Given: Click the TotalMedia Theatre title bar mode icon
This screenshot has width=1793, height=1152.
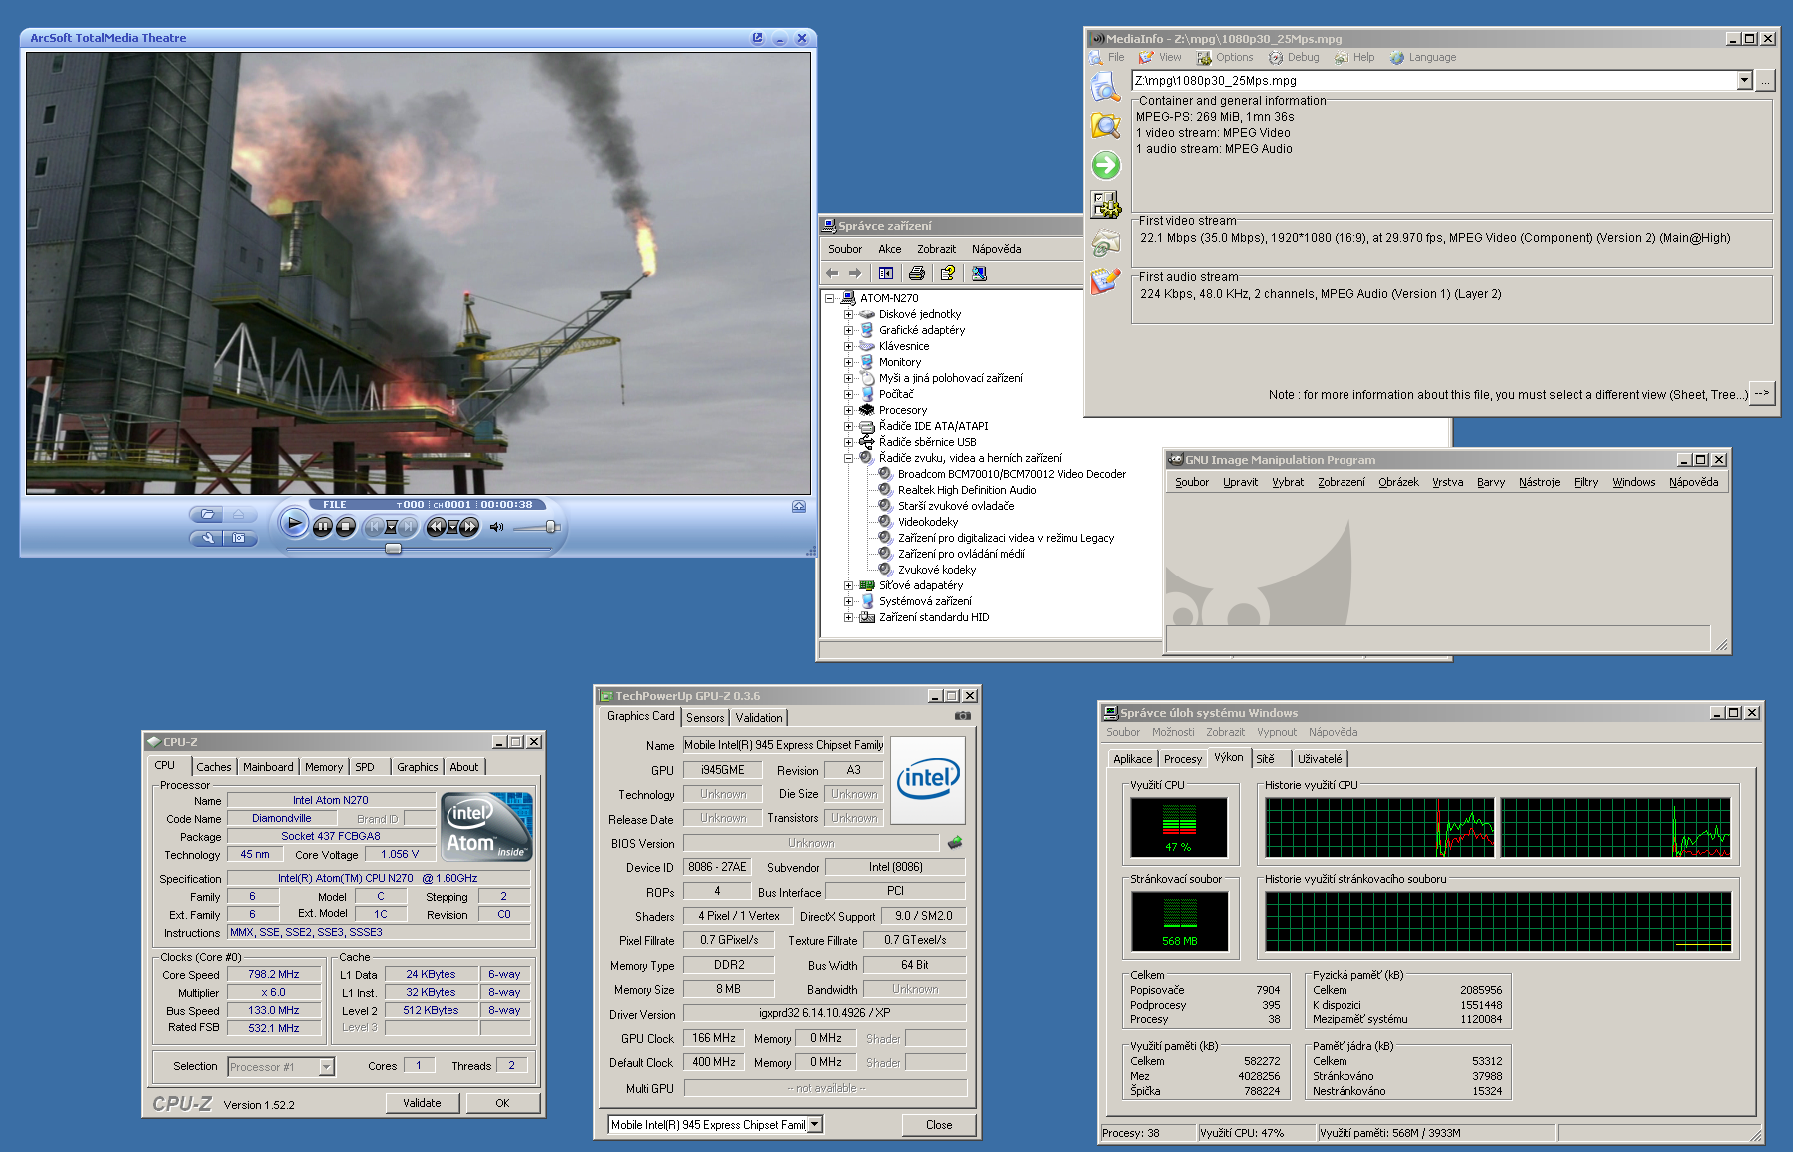Looking at the screenshot, I should tap(758, 38).
